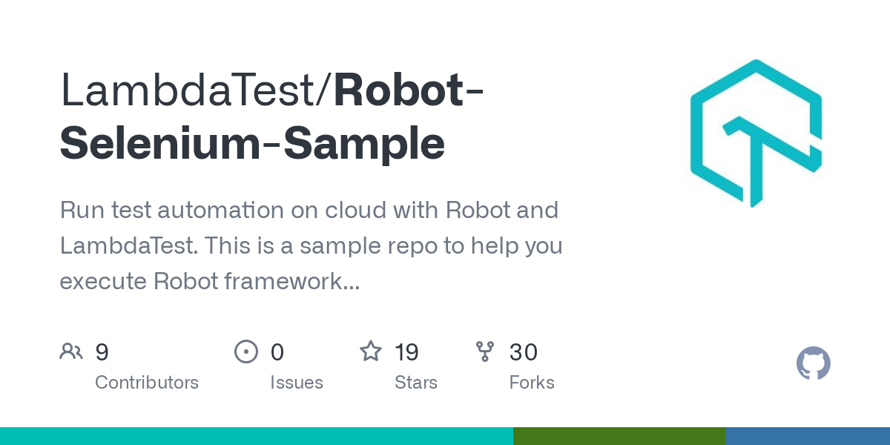Click the LambdaTest teal hexagon logo

pos(756,133)
